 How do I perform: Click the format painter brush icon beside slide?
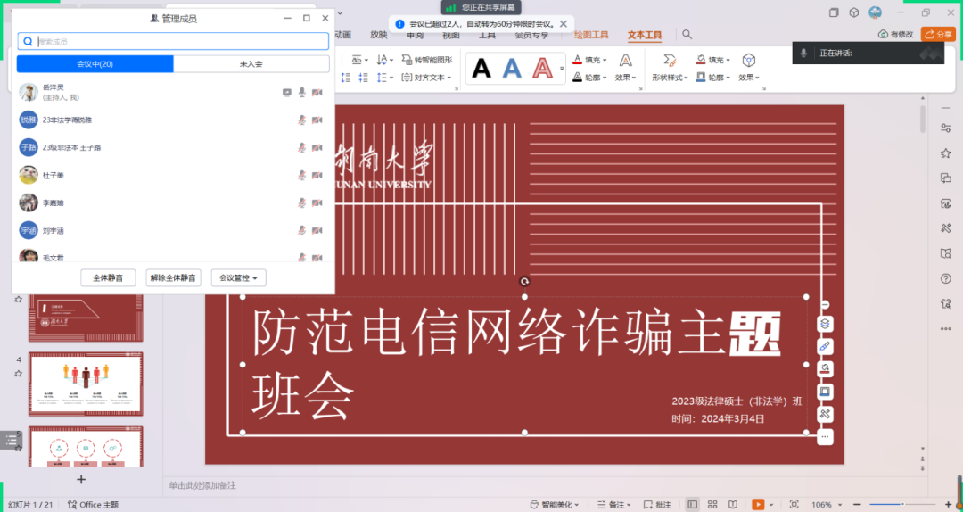pyautogui.click(x=826, y=346)
